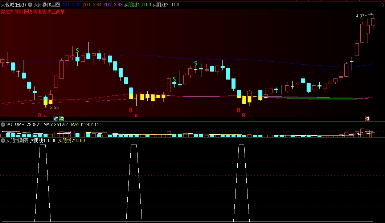Click green 买阴线1: 0.00 in main chart header
The image size is (385, 223).
point(138,5)
